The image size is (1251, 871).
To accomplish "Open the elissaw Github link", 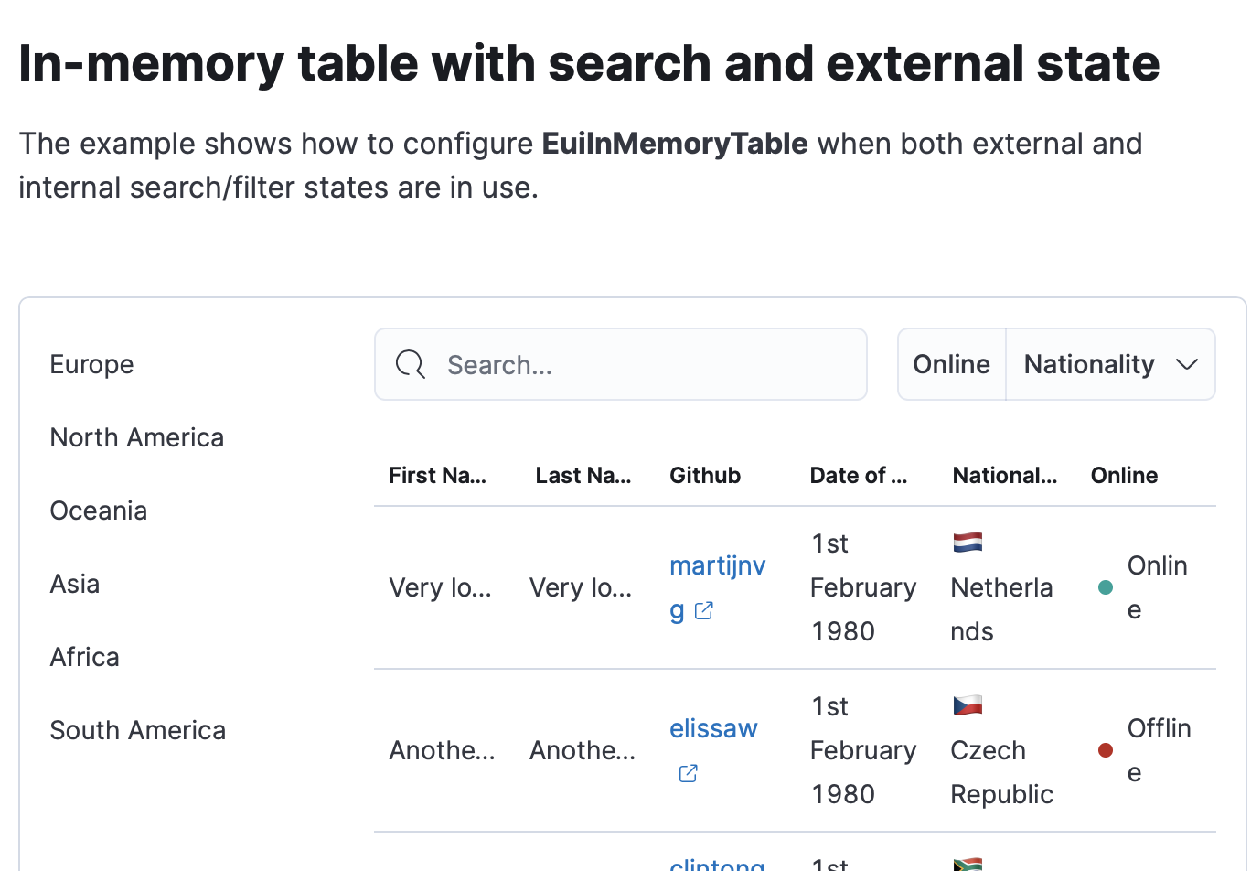I will tap(713, 728).
